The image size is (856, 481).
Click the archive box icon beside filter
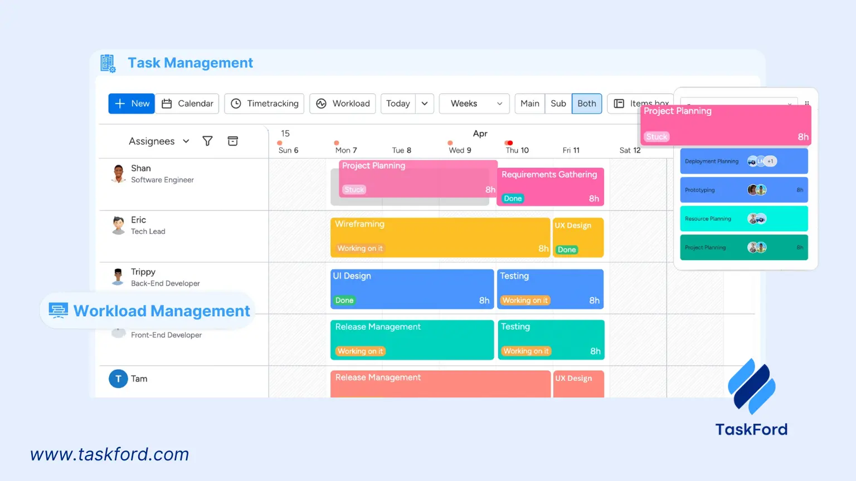tap(233, 141)
